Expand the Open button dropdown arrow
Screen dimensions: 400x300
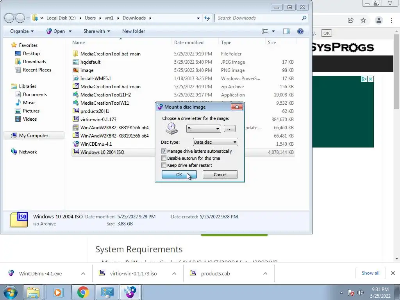click(x=70, y=31)
